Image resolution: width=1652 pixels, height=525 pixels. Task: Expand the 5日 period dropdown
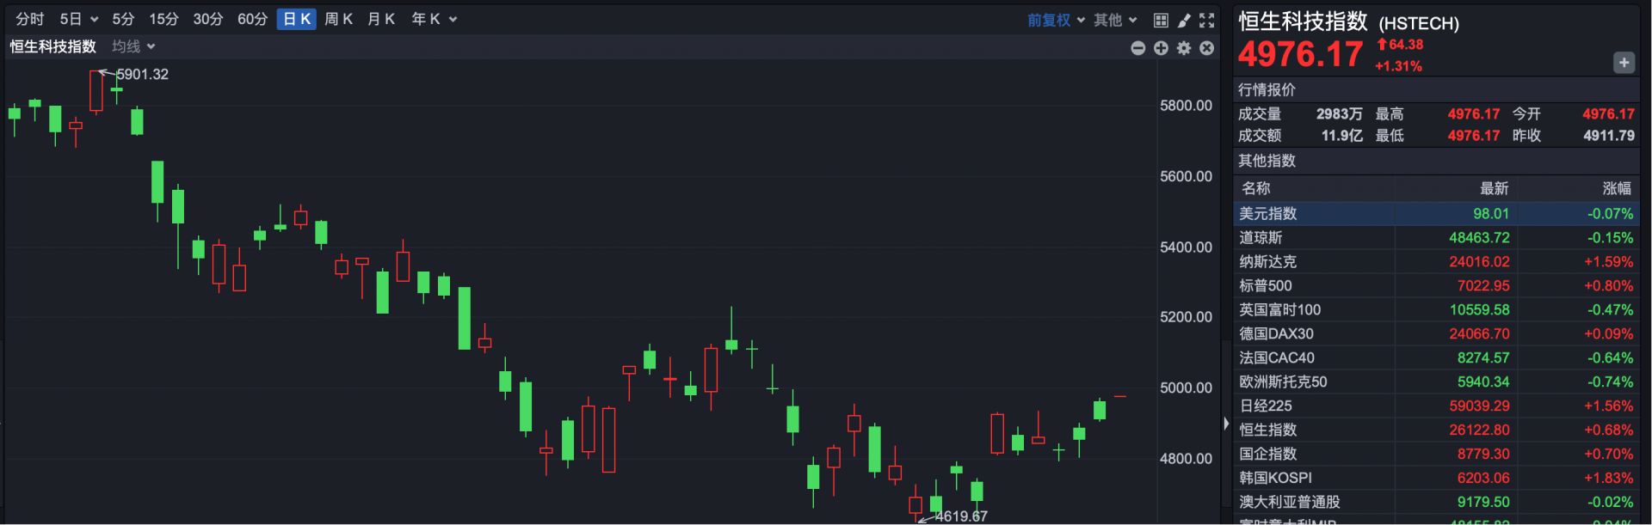tap(78, 19)
